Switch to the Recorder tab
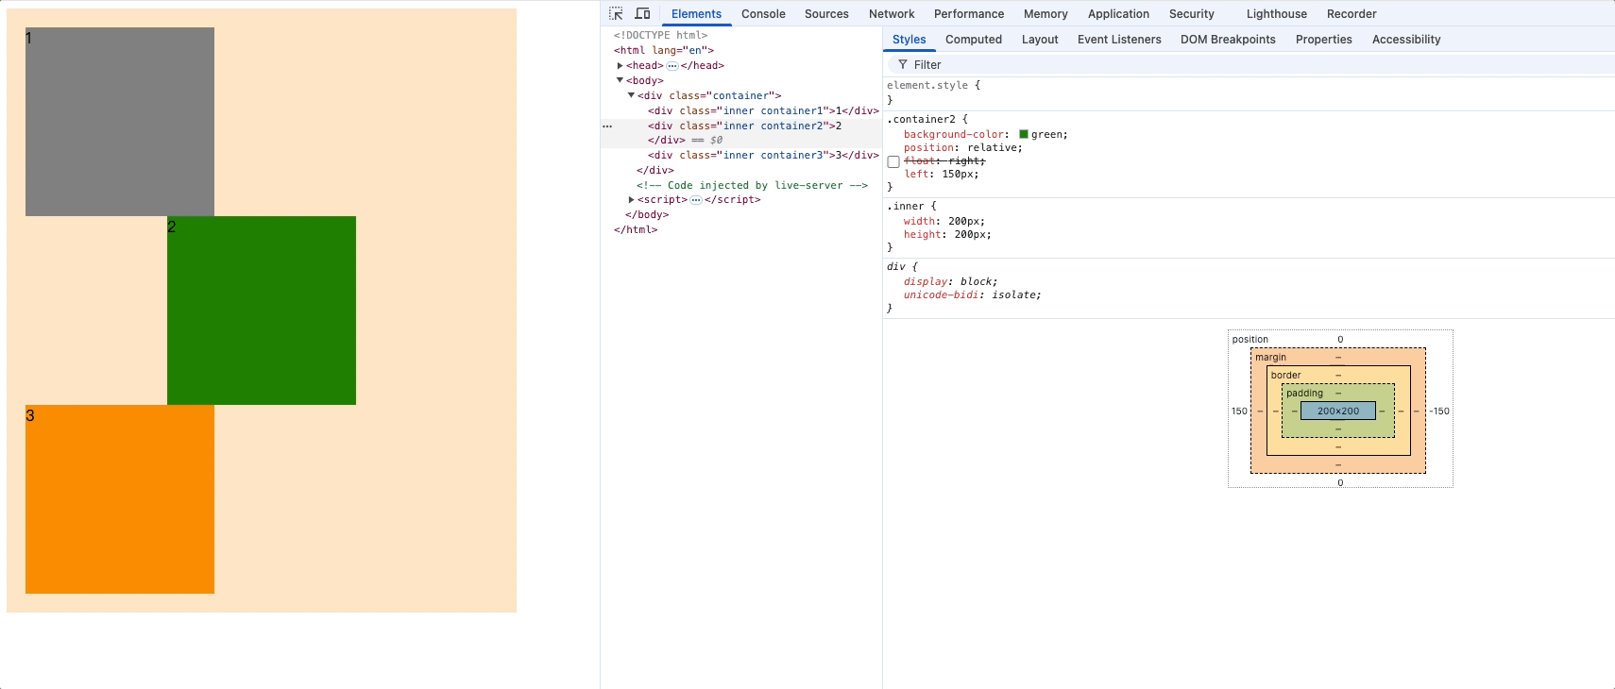1615x689 pixels. [1351, 13]
